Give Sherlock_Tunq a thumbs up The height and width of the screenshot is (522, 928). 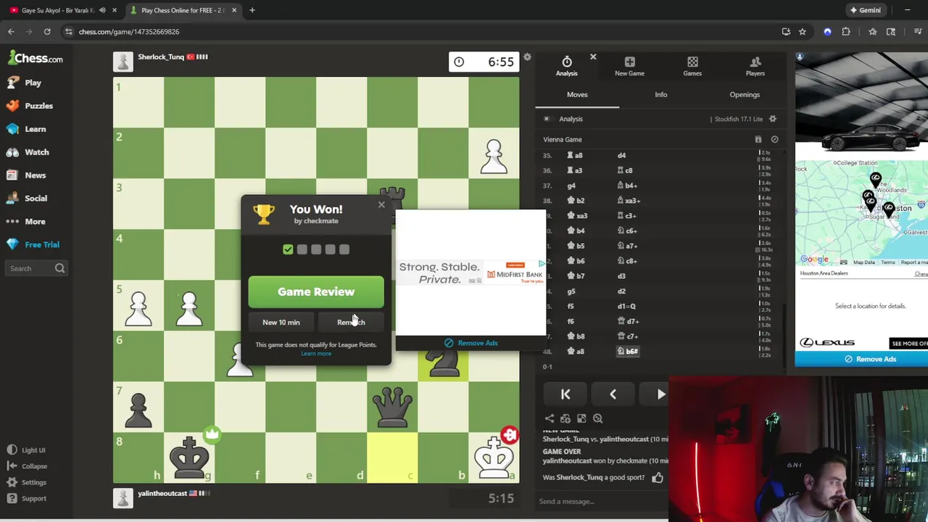[x=658, y=477]
